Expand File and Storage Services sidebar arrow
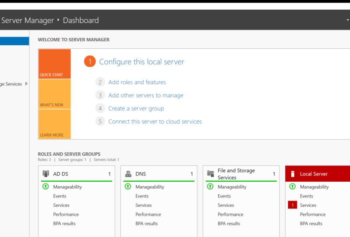The height and width of the screenshot is (237, 350). coord(26,84)
